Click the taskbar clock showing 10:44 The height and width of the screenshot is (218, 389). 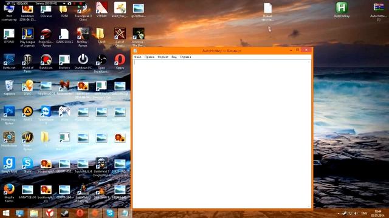click(x=377, y=214)
